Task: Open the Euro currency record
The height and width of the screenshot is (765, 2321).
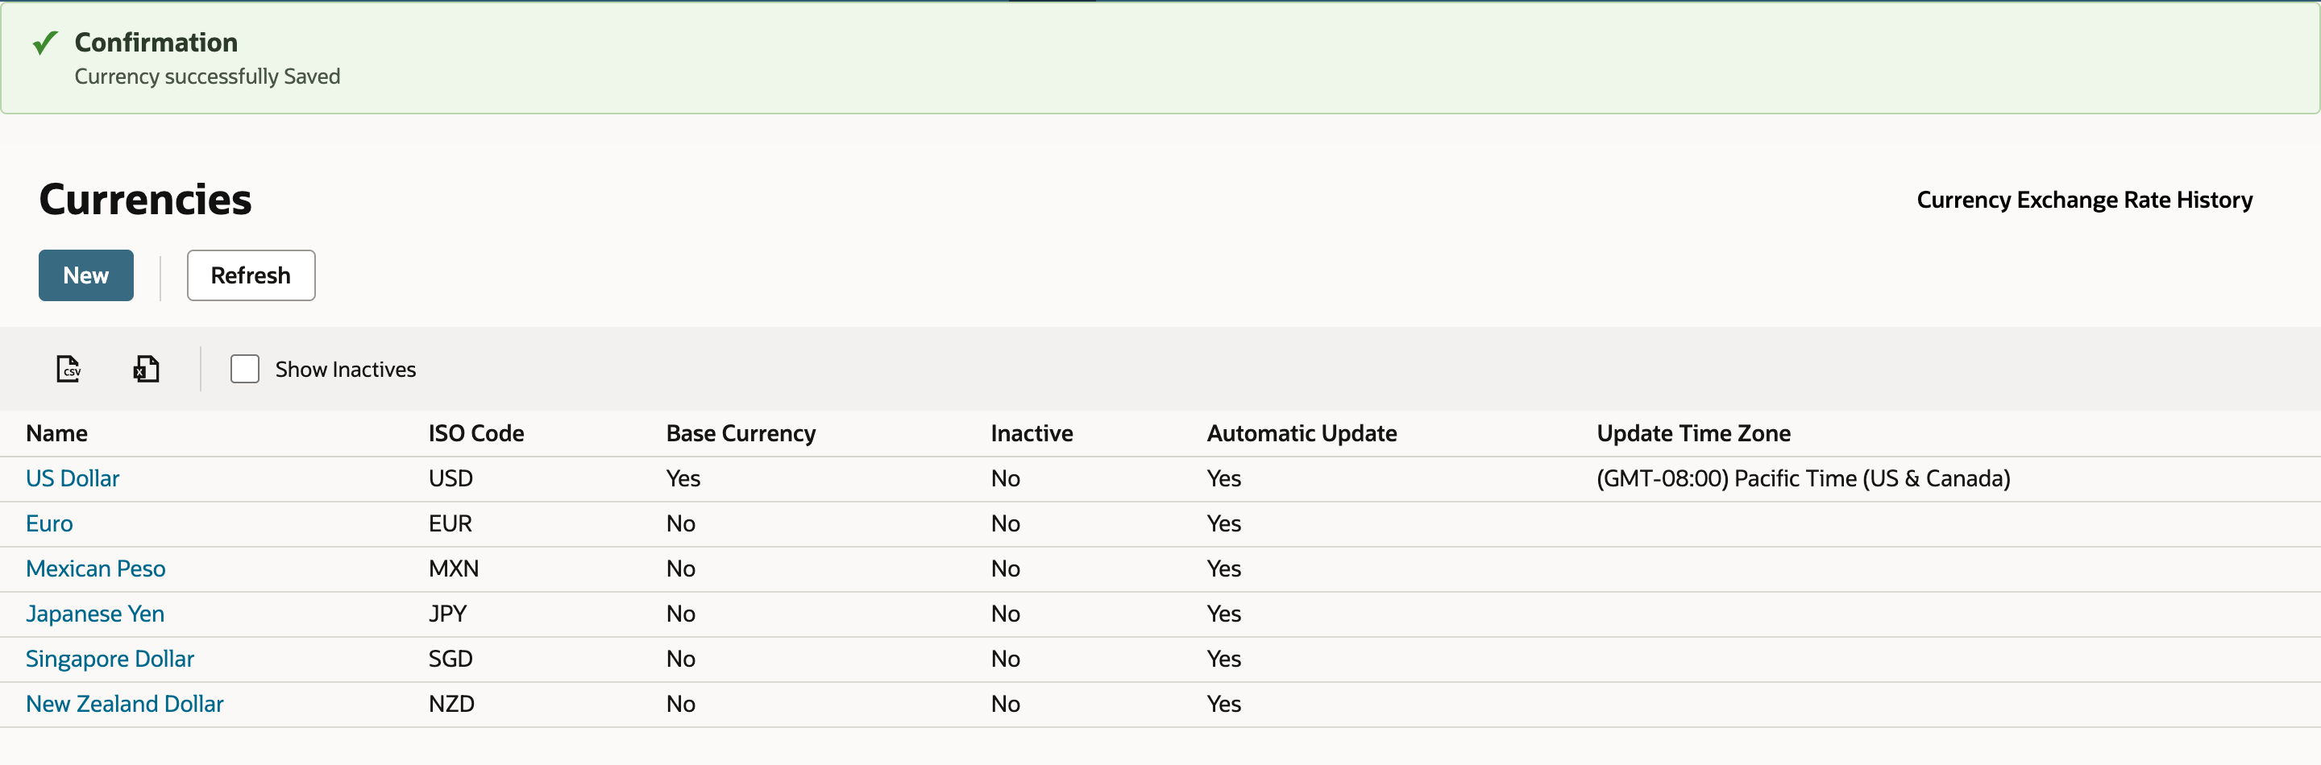Action: pos(49,523)
